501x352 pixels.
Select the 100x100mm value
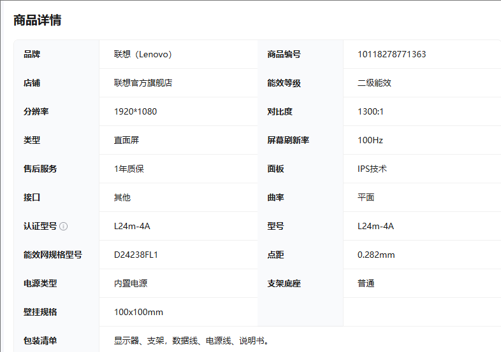click(139, 312)
